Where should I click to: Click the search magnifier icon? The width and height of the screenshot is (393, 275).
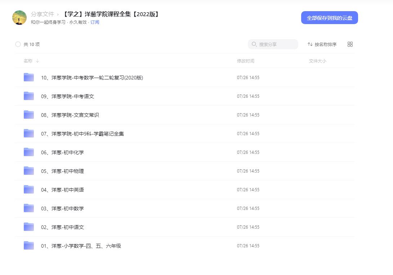[254, 44]
